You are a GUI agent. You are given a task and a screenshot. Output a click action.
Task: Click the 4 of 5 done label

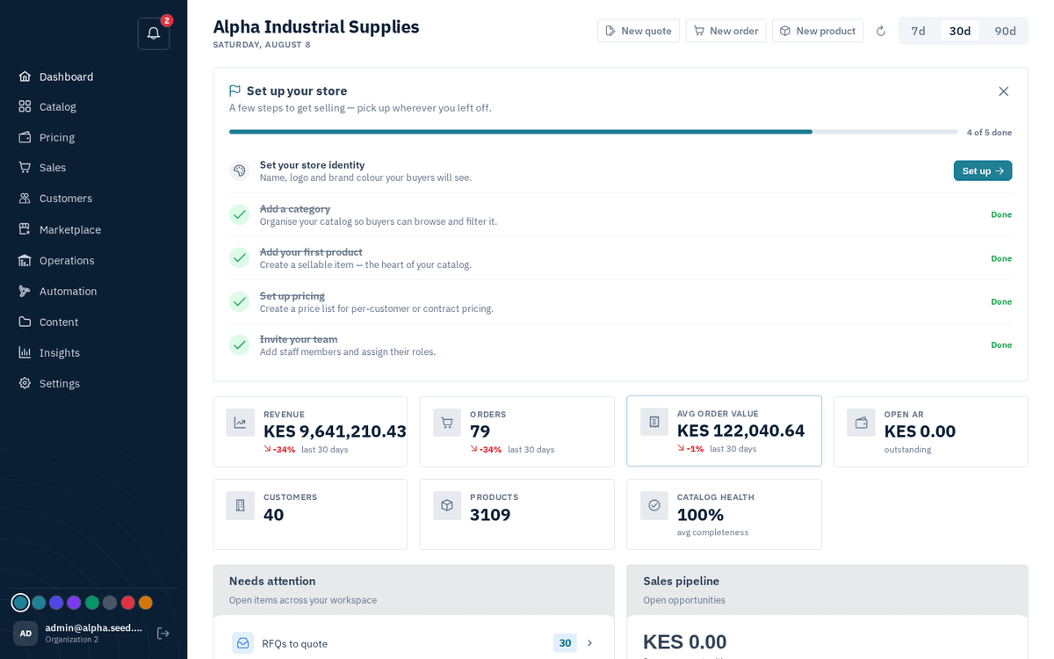pyautogui.click(x=989, y=133)
